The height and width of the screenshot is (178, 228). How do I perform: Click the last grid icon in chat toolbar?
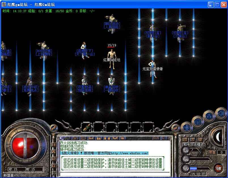coord(123,138)
